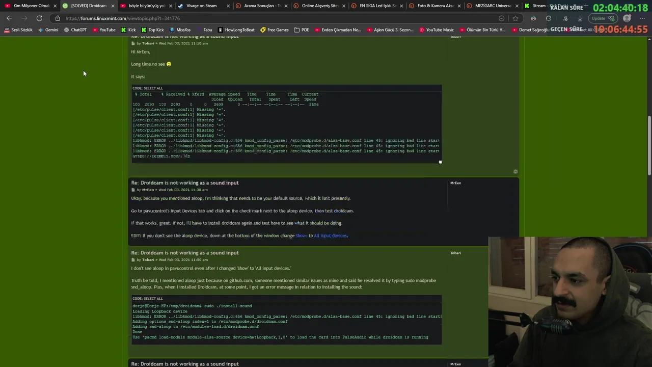Open Tobari profile from 11:50 am post
Viewport: 652px width, 367px height.
[148, 260]
